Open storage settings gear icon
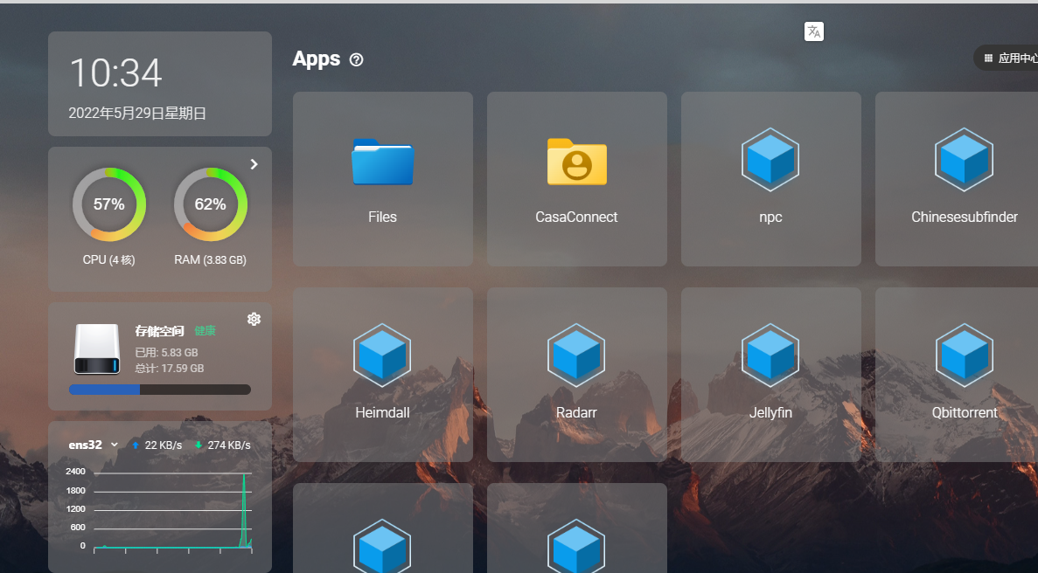Viewport: 1038px width, 573px height. click(x=254, y=319)
